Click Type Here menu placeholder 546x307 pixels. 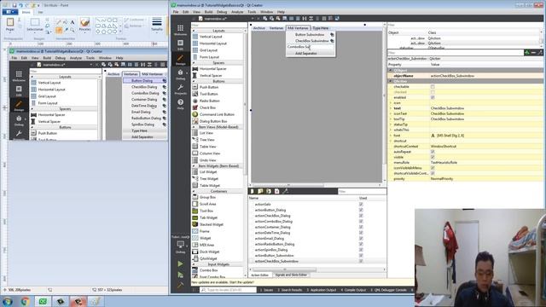click(321, 28)
